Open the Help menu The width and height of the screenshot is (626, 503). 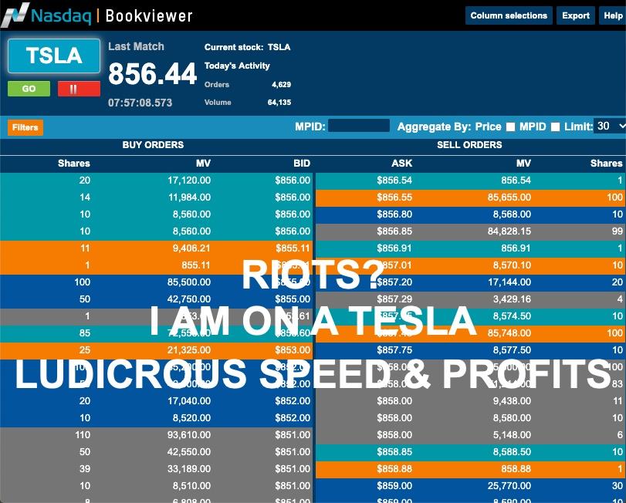coord(613,15)
